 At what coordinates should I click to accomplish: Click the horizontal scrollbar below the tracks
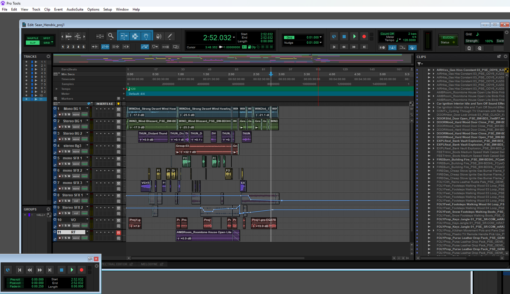pos(218,258)
